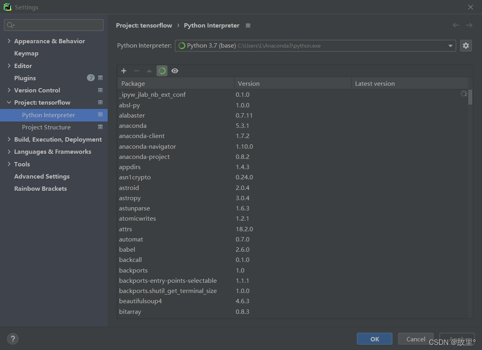The height and width of the screenshot is (350, 482).
Task: Select the asn1crypto package row
Action: tap(293, 177)
